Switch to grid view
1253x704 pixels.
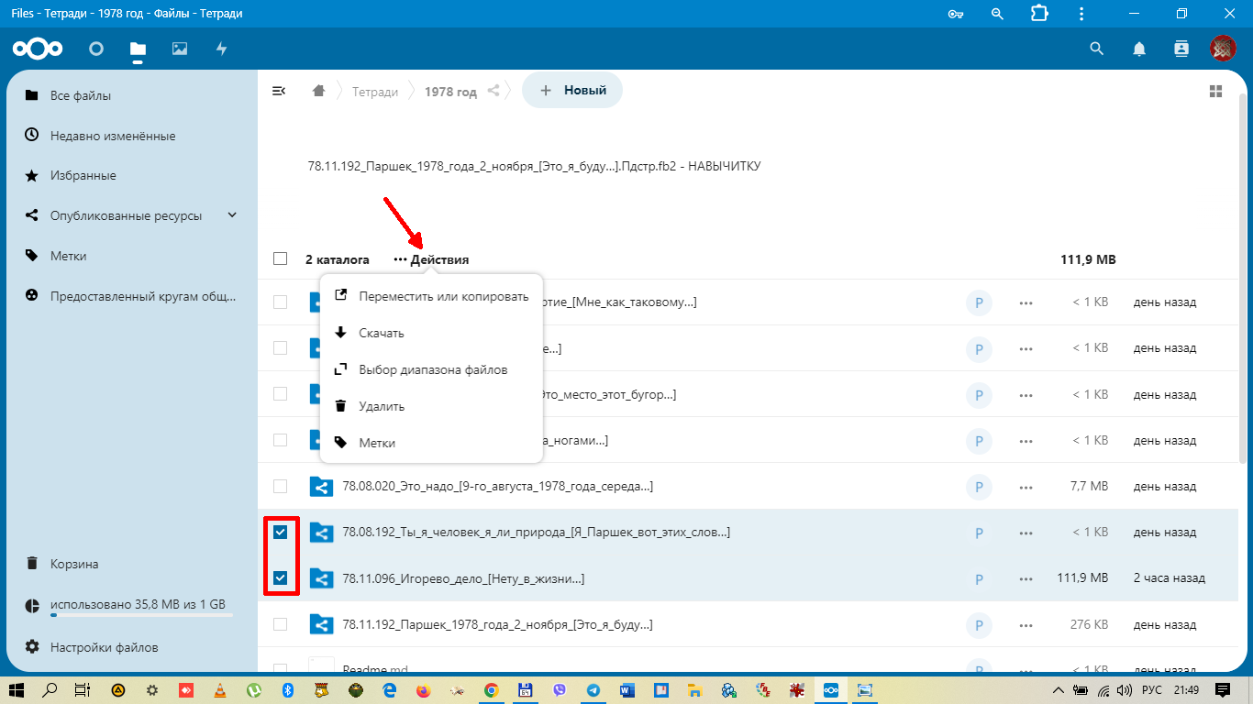pyautogui.click(x=1215, y=91)
